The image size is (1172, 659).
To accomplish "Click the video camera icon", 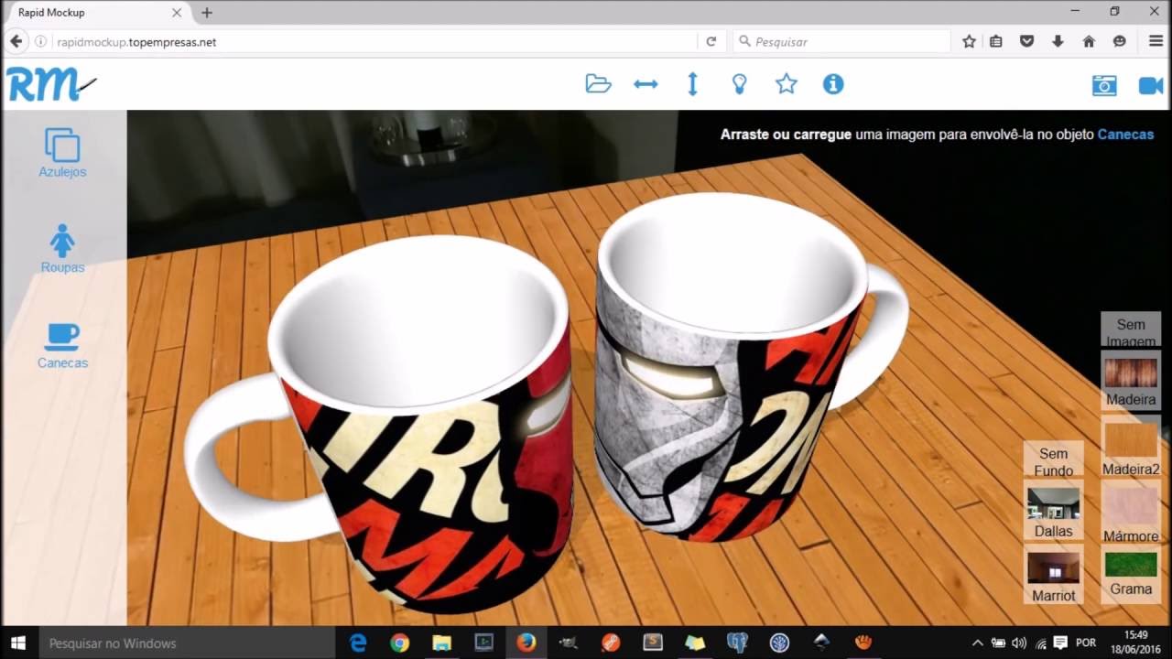I will (1151, 85).
